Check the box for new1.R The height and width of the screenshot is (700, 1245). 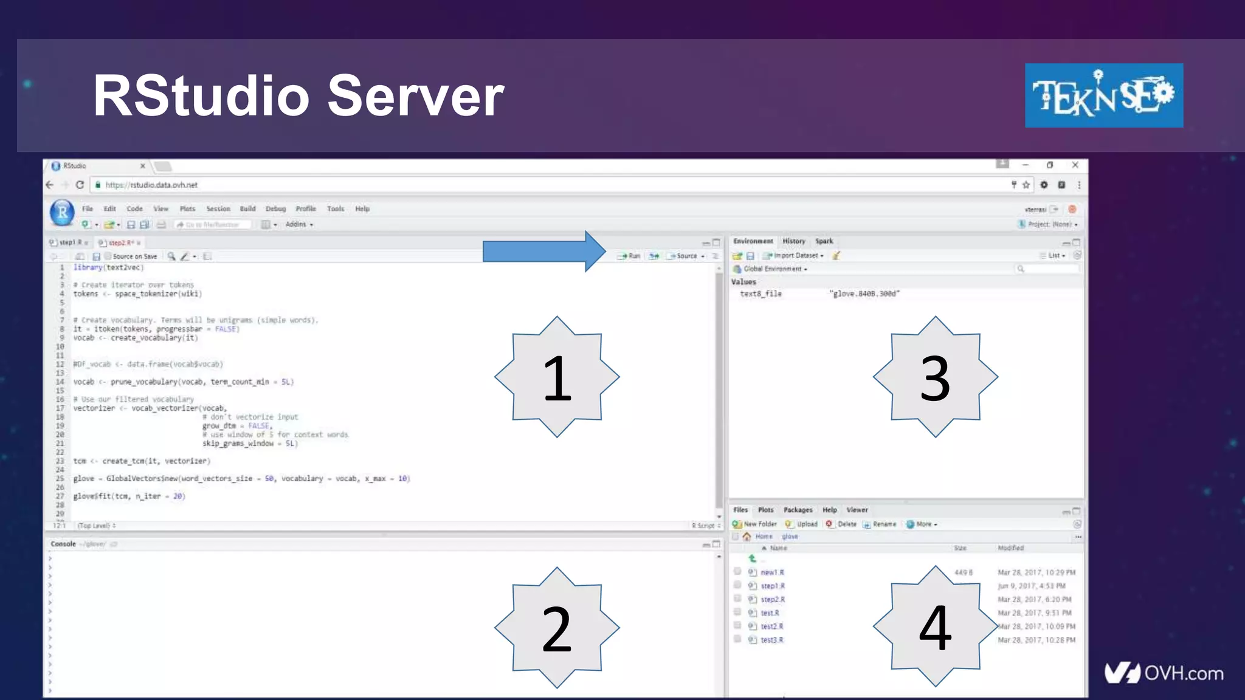[737, 572]
